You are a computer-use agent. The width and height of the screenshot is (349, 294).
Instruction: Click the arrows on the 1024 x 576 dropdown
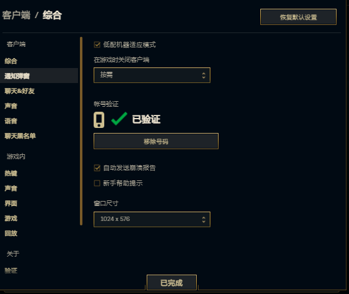[204, 220]
